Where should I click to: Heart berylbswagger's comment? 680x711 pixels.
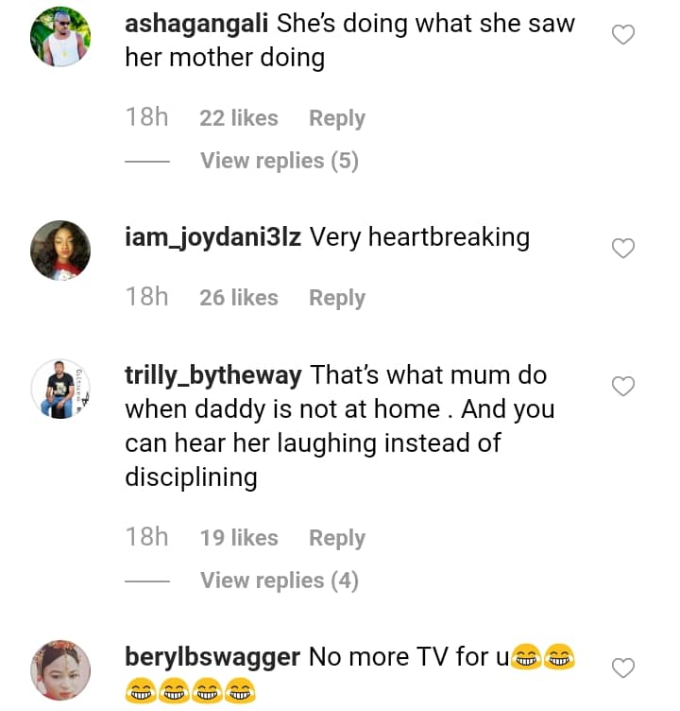point(623,668)
